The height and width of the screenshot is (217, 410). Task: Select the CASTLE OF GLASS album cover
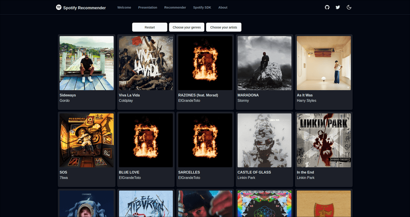pyautogui.click(x=264, y=140)
